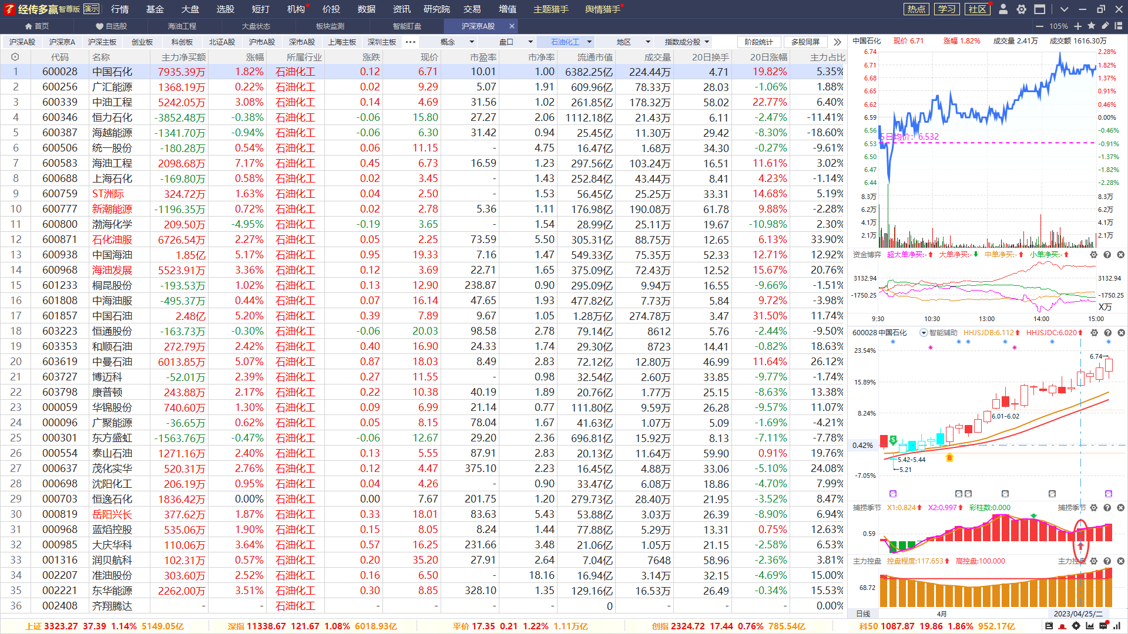Open the 盘口 dropdown
This screenshot has height=634, width=1128.
tap(508, 42)
